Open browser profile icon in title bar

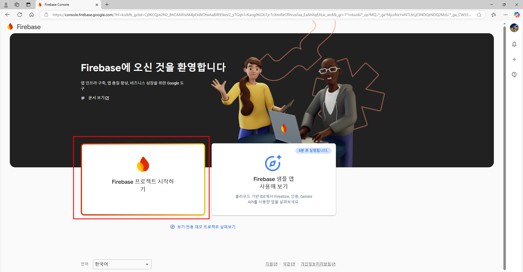coord(6,5)
